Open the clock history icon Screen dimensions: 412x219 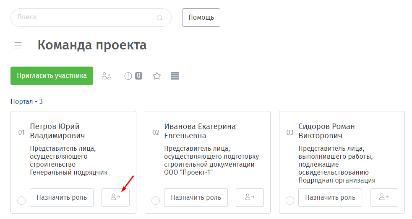tap(128, 76)
